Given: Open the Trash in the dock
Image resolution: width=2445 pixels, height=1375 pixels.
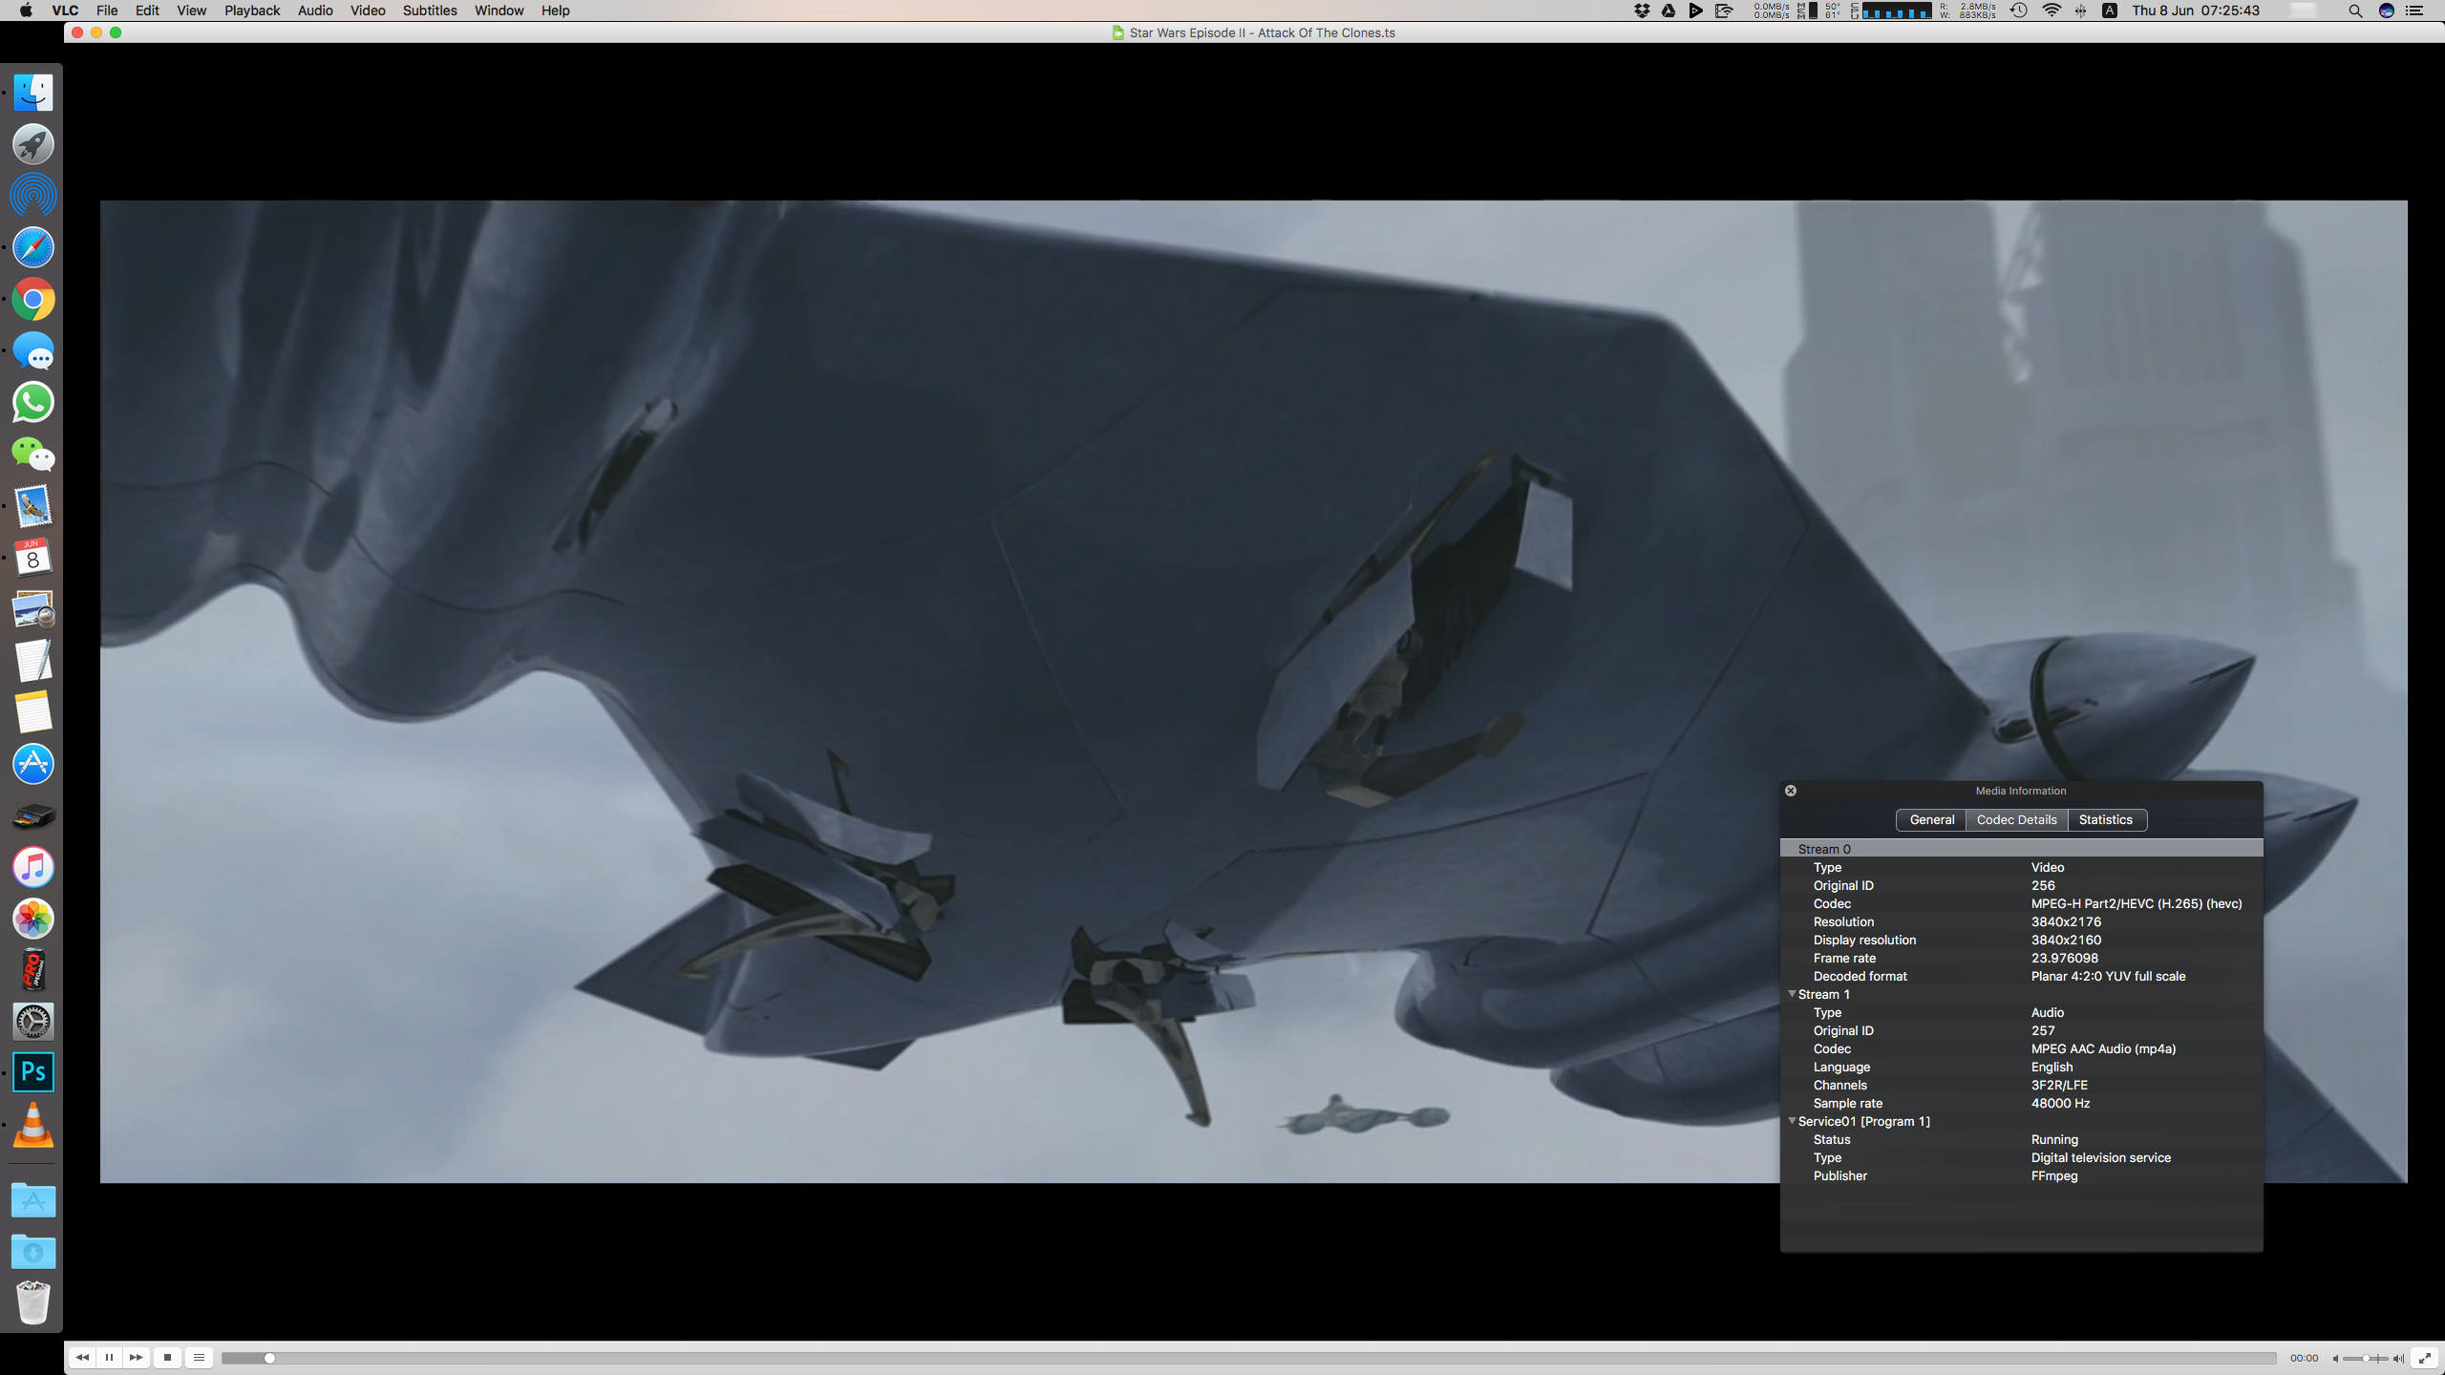Looking at the screenshot, I should click(32, 1302).
